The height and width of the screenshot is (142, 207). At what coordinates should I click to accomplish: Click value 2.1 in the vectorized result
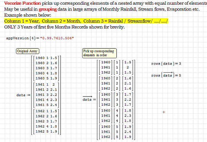[128, 83]
